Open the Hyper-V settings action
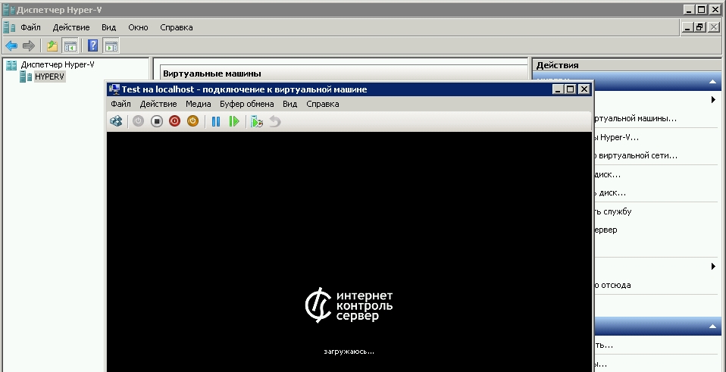 [x=616, y=137]
